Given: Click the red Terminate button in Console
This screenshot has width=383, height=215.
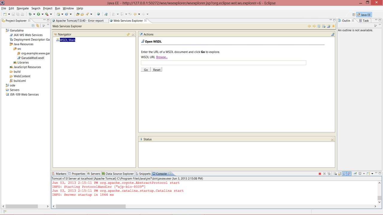Looking at the screenshot, I should pos(320,174).
